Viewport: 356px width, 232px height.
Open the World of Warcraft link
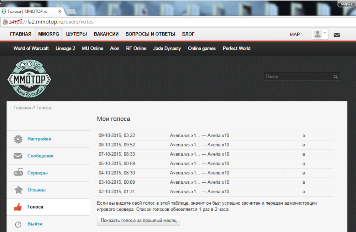click(x=31, y=48)
